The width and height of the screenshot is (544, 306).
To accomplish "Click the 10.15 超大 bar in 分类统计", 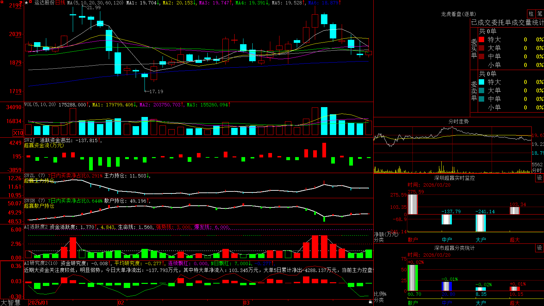I will point(515,289).
